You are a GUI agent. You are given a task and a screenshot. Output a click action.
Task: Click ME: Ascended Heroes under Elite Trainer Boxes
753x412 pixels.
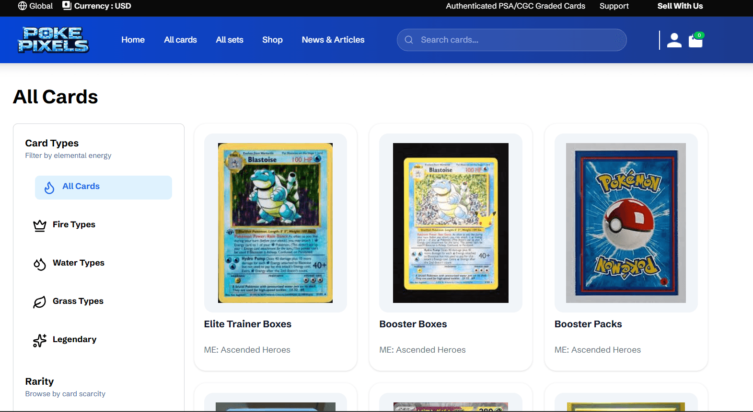click(247, 350)
